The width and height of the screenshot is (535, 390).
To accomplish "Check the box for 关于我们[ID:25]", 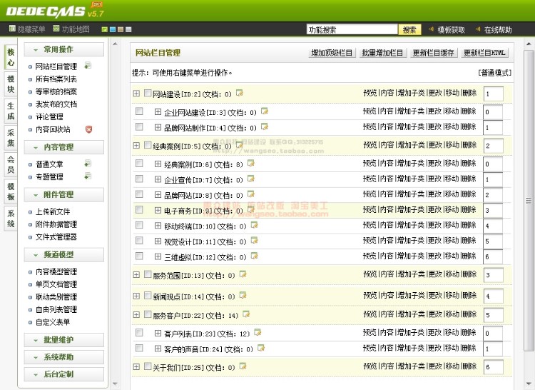I will (148, 366).
